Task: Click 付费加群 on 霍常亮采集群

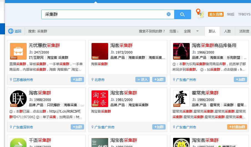Action: pos(237,127)
